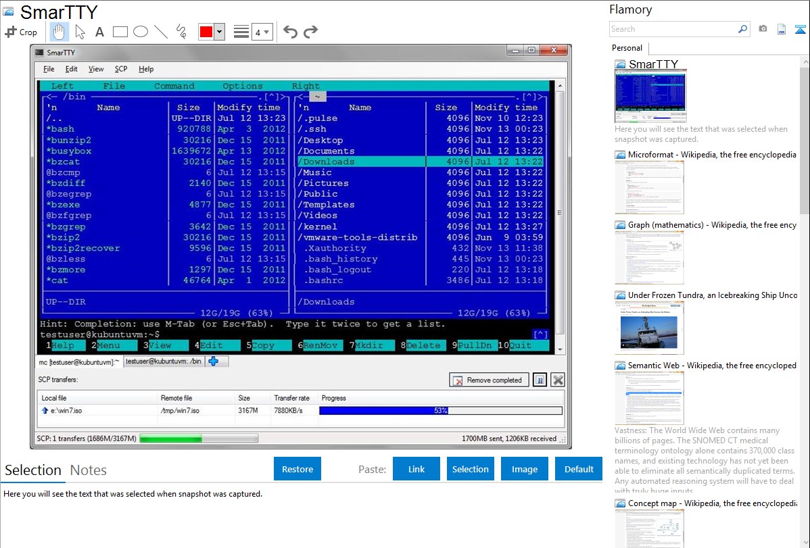
Task: Paste as Selection button
Action: (470, 469)
